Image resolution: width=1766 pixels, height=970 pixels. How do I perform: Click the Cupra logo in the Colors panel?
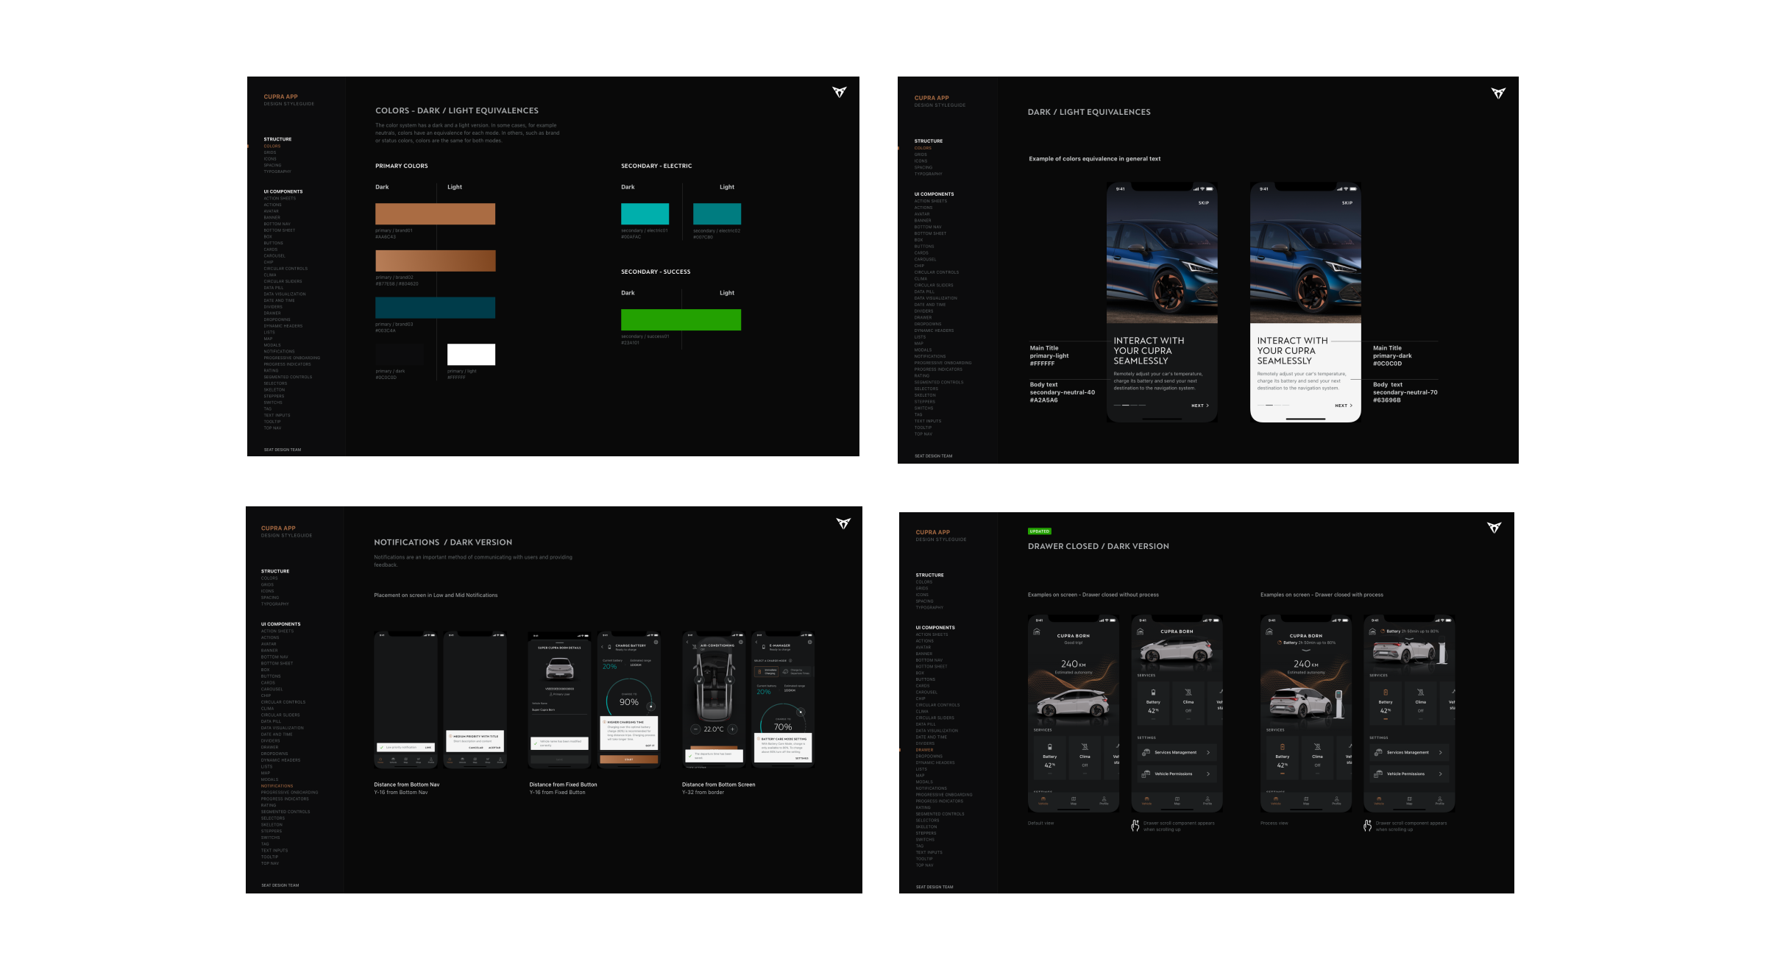pyautogui.click(x=840, y=92)
